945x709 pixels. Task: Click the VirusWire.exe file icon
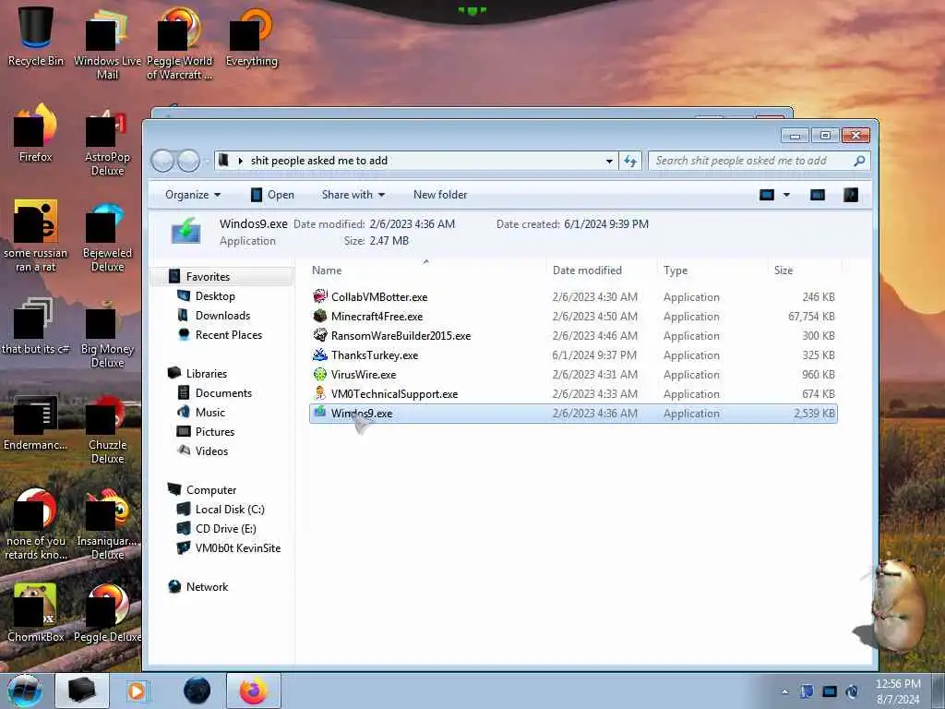coord(320,375)
